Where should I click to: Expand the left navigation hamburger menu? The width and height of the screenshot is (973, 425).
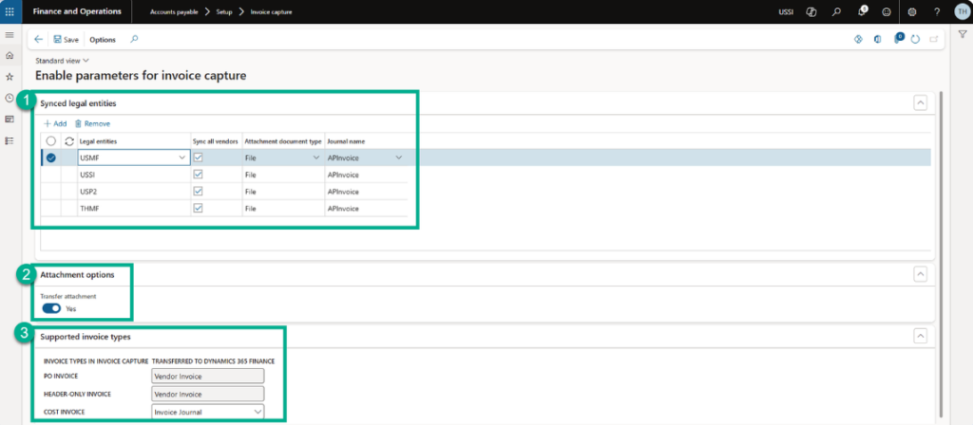[x=10, y=35]
